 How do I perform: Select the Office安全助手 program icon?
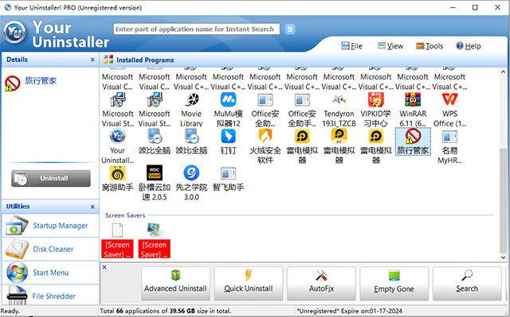coord(302,100)
